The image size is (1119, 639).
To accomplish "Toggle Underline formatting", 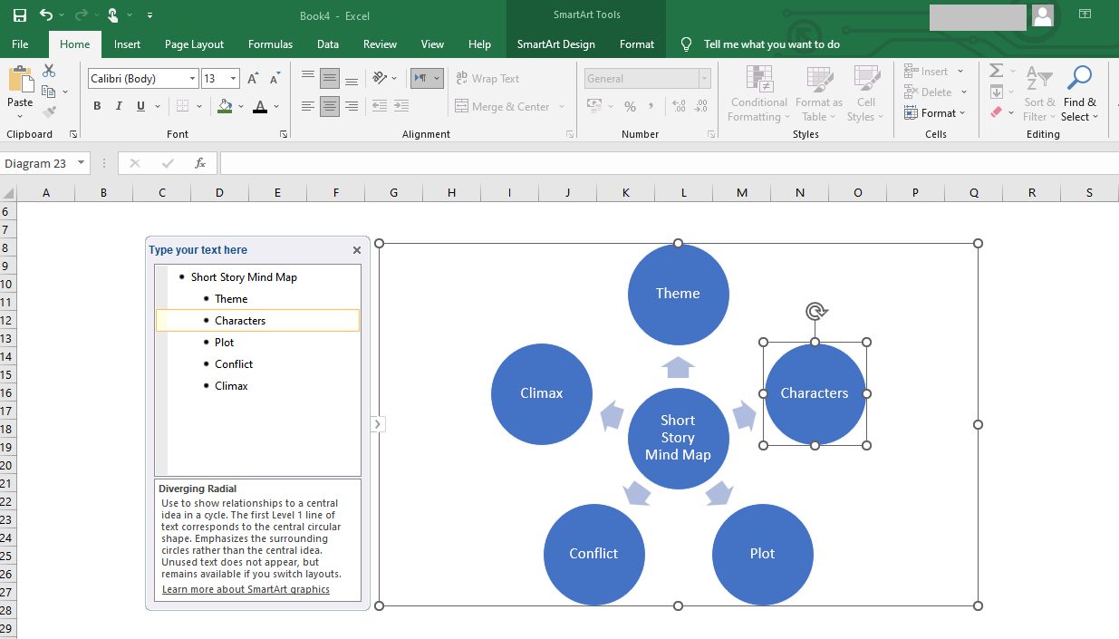I will [x=140, y=107].
